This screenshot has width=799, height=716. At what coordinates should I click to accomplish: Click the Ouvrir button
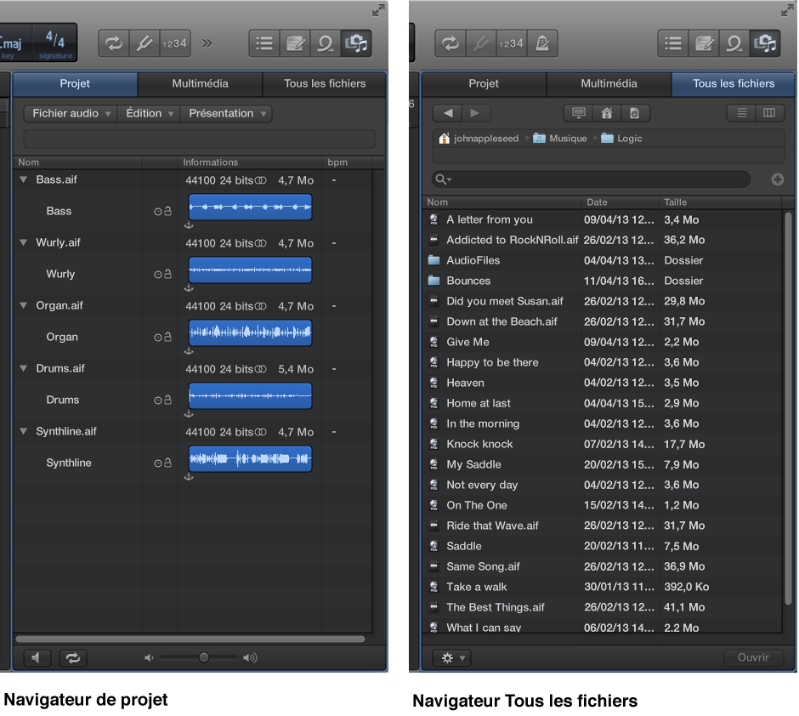tap(754, 657)
